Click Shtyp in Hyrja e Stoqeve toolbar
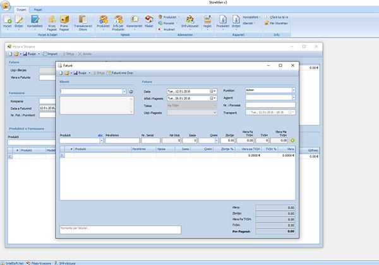Viewport: 379px width, 265px height. (68, 54)
